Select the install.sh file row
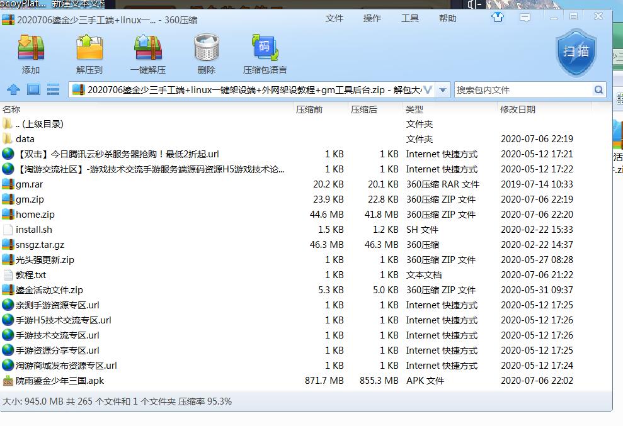The width and height of the screenshot is (623, 426). point(34,230)
